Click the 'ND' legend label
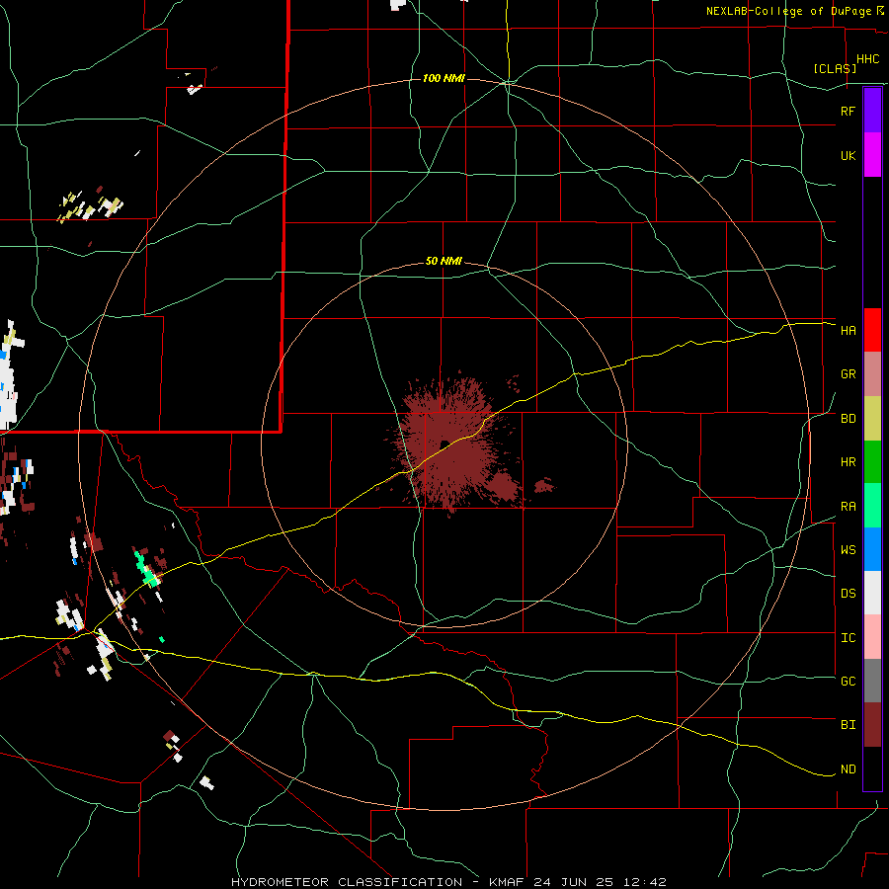The width and height of the screenshot is (889, 889). 848,769
